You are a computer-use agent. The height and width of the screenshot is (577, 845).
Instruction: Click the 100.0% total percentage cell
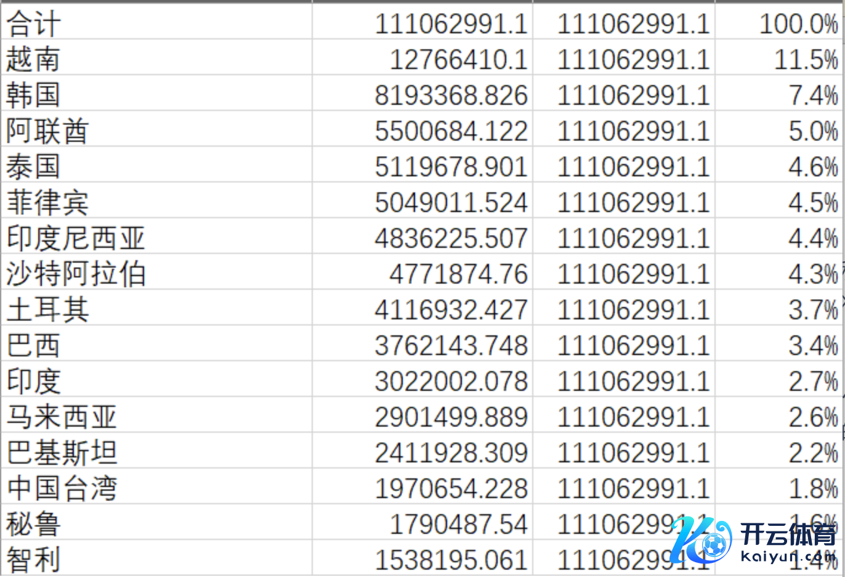798,24
